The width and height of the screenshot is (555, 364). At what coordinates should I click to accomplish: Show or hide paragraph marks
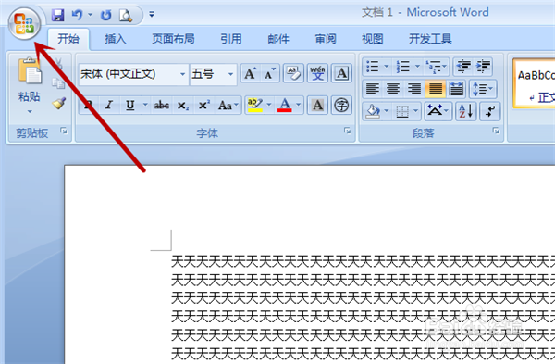tap(490, 111)
